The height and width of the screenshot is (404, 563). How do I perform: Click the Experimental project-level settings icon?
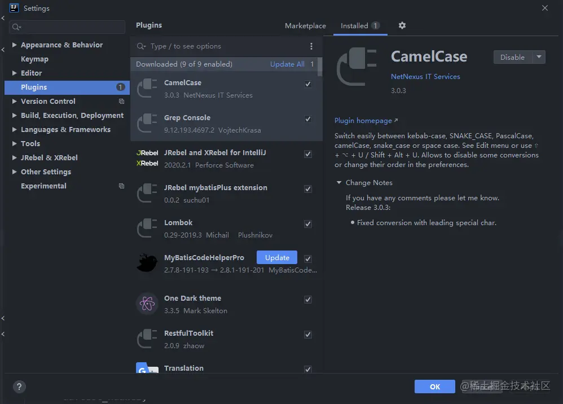pos(121,186)
